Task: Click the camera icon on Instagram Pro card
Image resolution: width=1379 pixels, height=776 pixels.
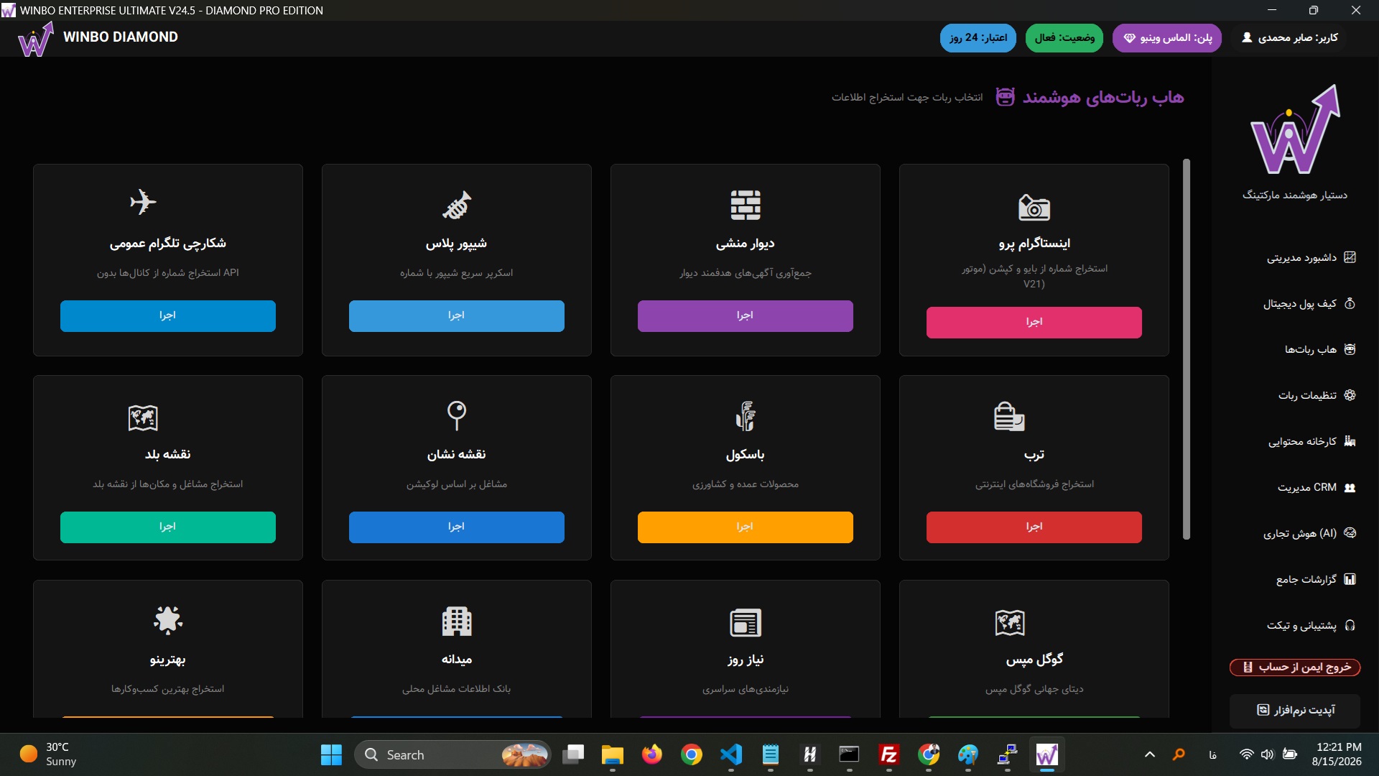Action: click(1034, 207)
